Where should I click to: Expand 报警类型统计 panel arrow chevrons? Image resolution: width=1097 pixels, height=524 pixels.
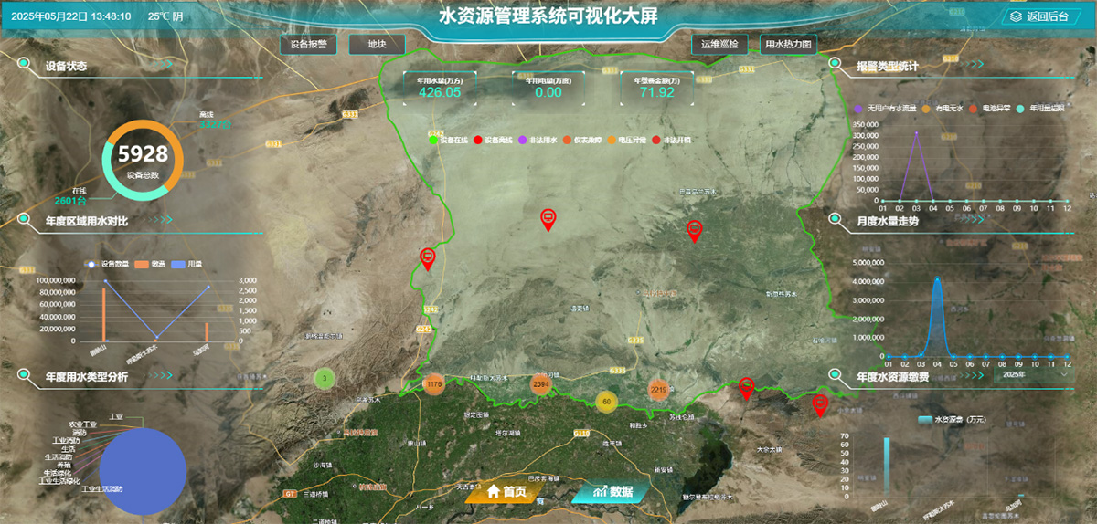tap(969, 66)
